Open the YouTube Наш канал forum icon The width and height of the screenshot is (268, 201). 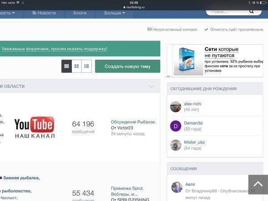34,127
